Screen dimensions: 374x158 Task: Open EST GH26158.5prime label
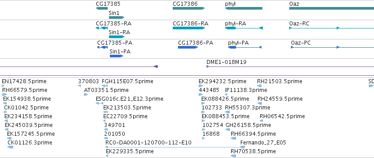[248, 125]
